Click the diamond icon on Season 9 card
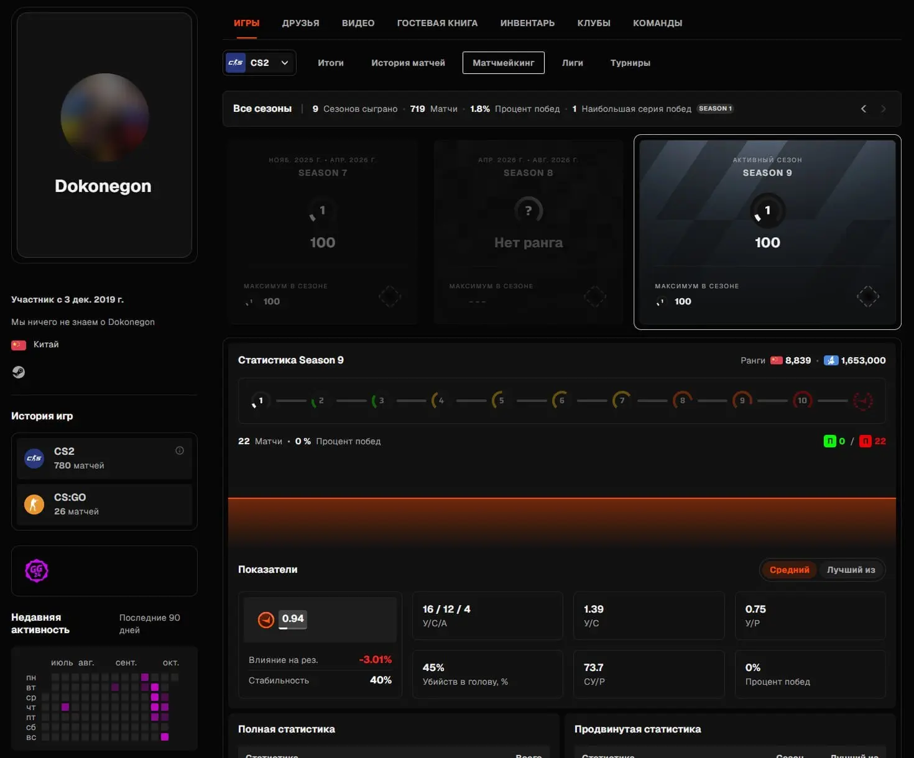This screenshot has height=758, width=914. 868,296
